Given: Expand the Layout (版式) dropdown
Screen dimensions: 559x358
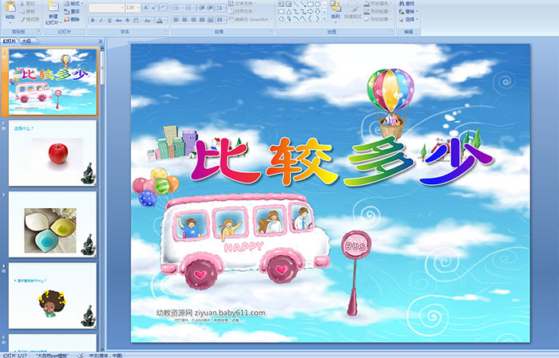Looking at the screenshot, I should [74, 4].
